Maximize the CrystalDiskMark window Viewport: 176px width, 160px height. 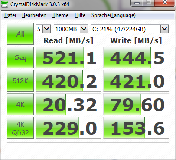149,3
